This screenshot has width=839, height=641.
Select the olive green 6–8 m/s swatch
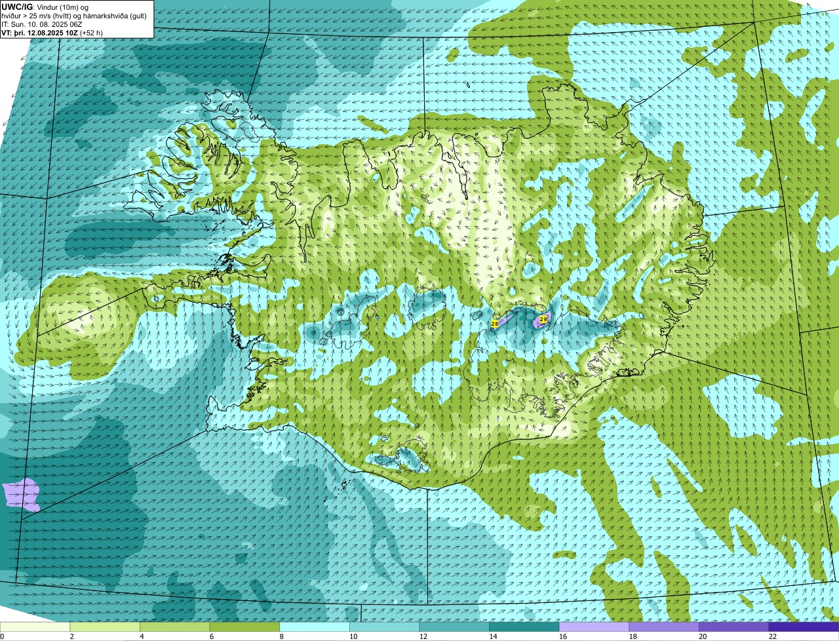pyautogui.click(x=244, y=627)
